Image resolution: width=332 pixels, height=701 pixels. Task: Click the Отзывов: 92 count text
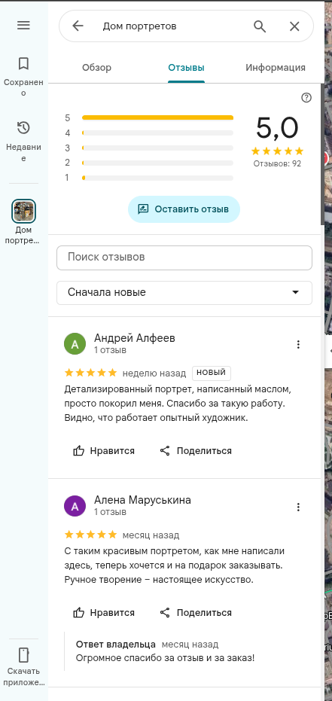(x=277, y=163)
